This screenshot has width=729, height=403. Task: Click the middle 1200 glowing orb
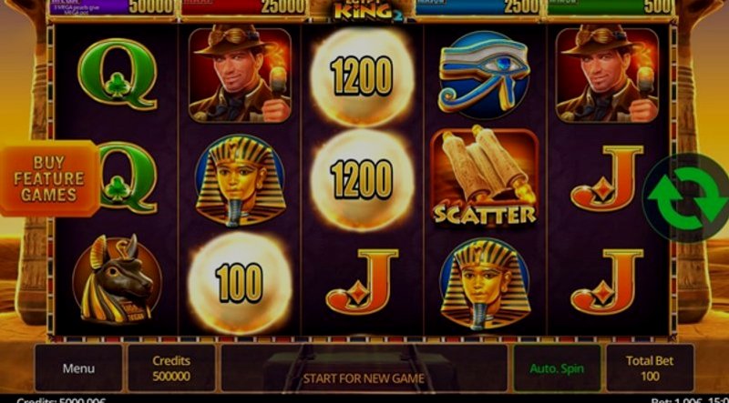(362, 179)
